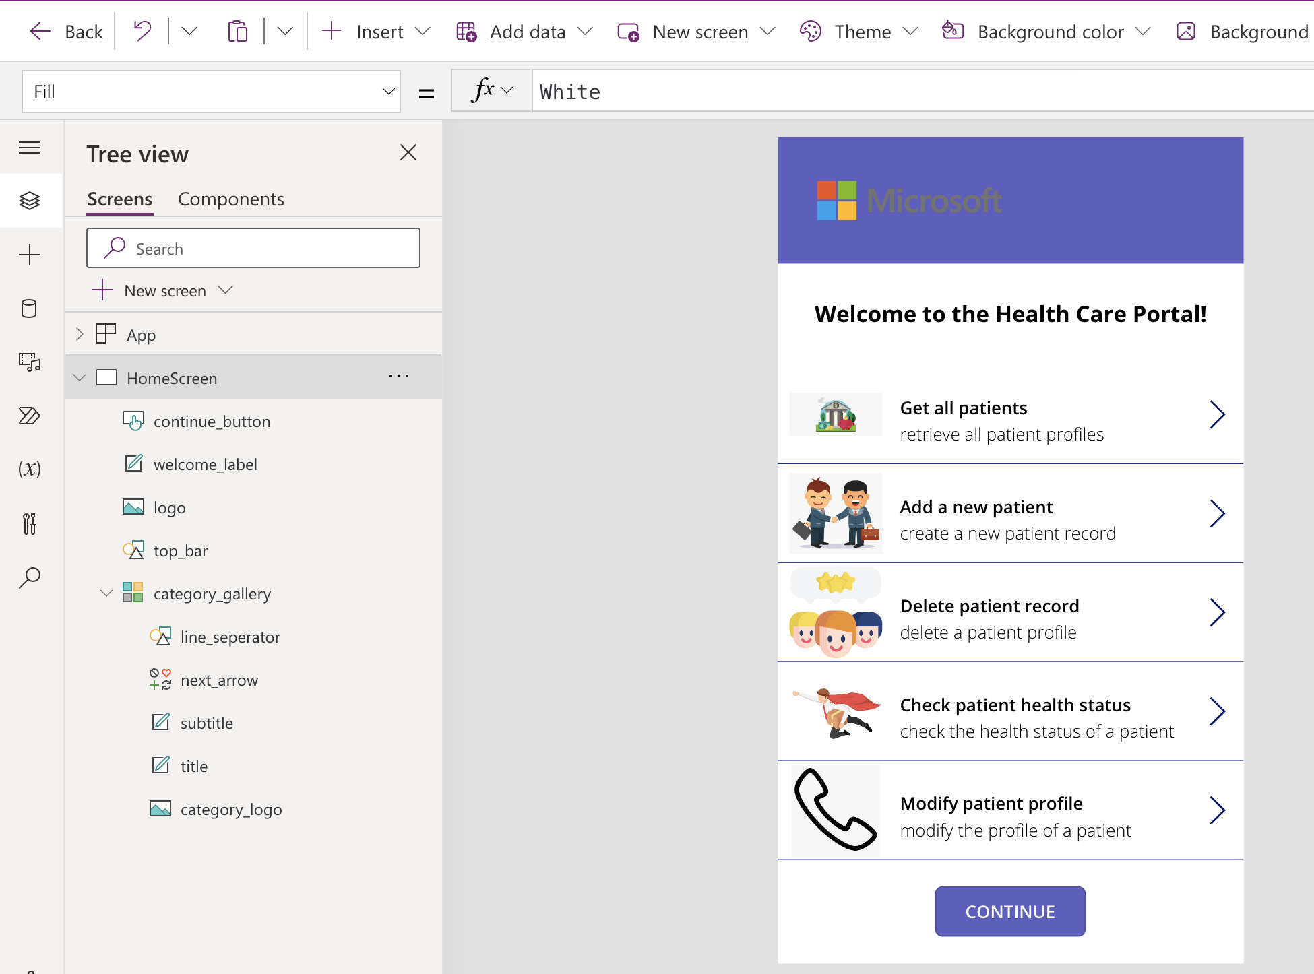Open the paste options dropdown arrow

pos(285,31)
